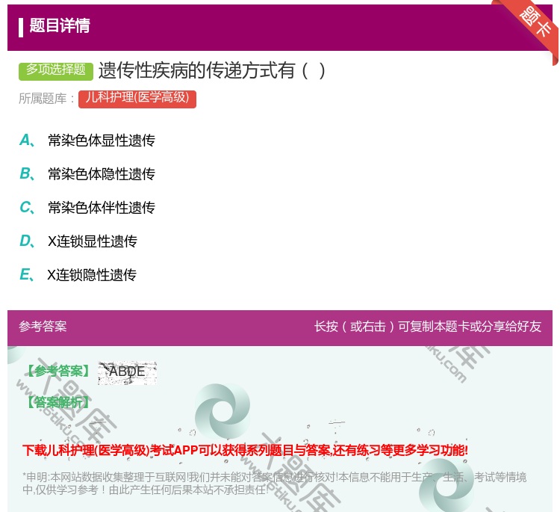Click the ABDE answer image
The width and height of the screenshot is (560, 512).
(127, 372)
